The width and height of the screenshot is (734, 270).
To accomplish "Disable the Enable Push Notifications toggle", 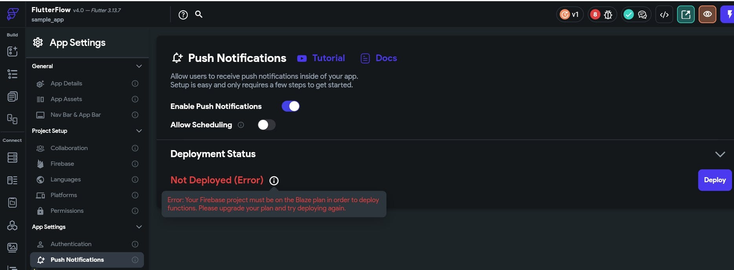I will 291,106.
